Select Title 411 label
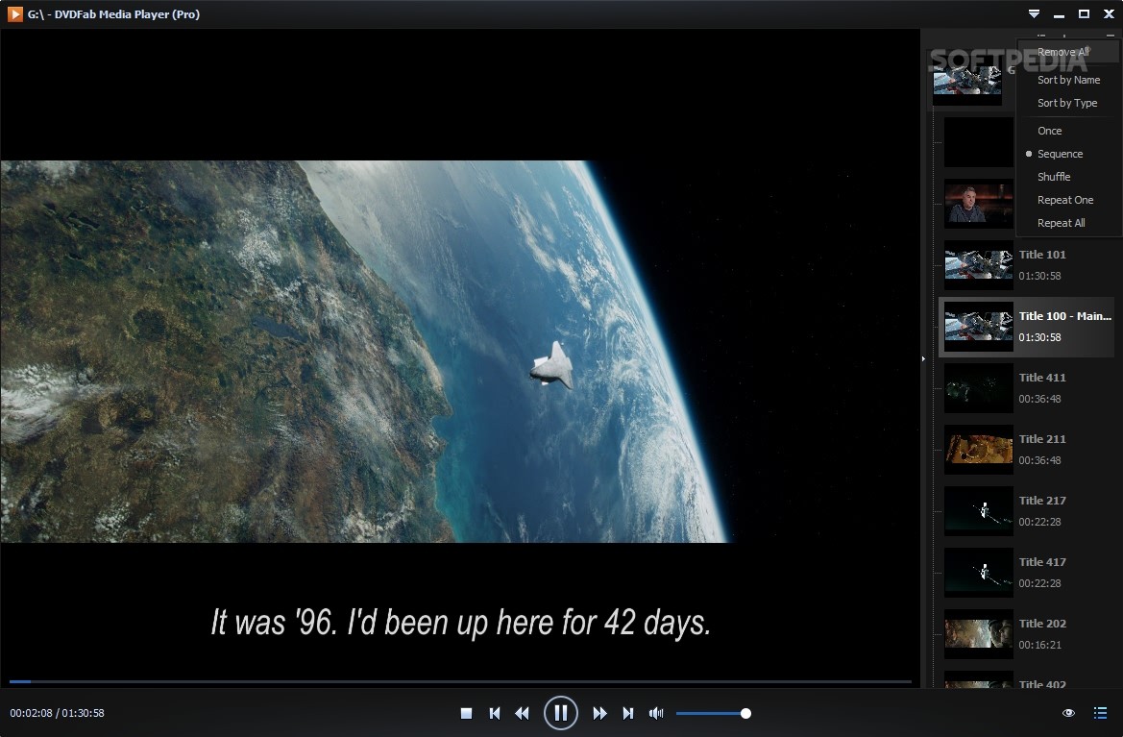The image size is (1123, 737). tap(1042, 378)
